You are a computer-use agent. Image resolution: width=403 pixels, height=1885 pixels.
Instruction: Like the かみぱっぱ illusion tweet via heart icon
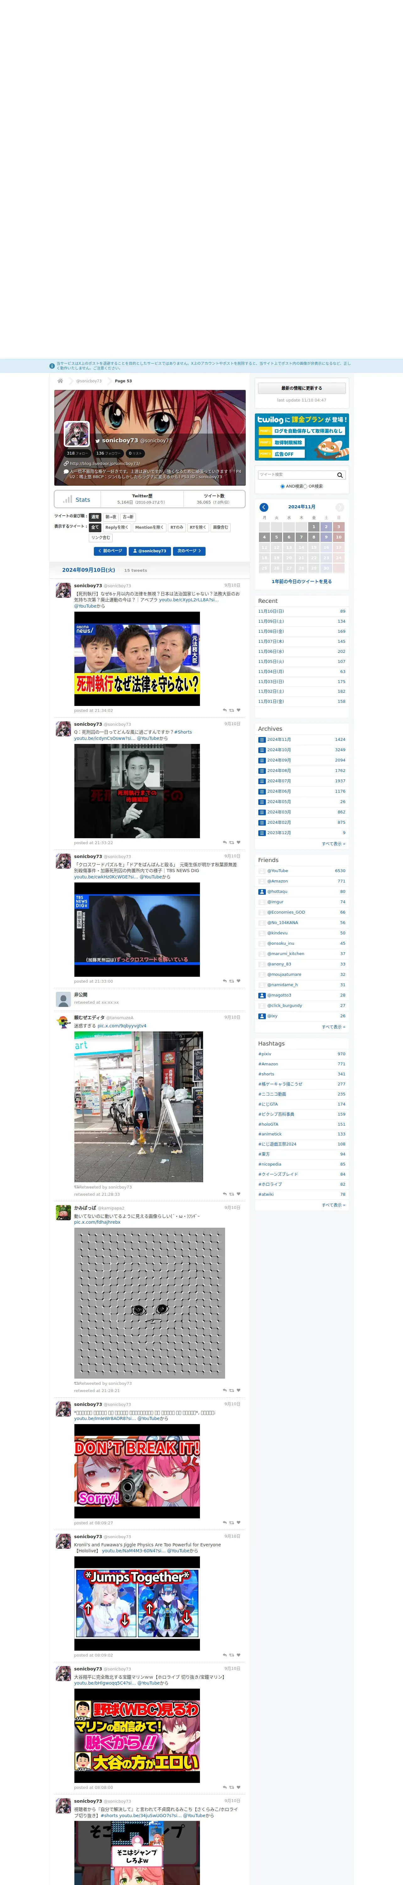point(239,1390)
